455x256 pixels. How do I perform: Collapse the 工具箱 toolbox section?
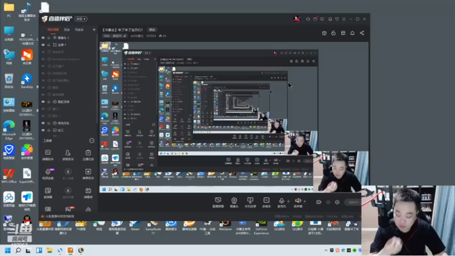point(92,141)
